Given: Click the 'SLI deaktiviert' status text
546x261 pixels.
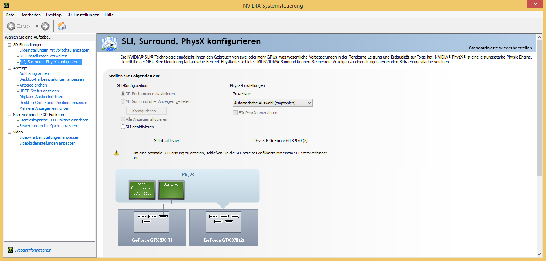Looking at the screenshot, I should (x=167, y=141).
